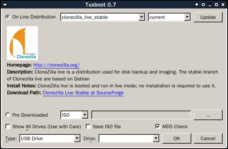Click the 'Download Path:' label
The height and width of the screenshot is (149, 228).
pyautogui.click(x=24, y=93)
